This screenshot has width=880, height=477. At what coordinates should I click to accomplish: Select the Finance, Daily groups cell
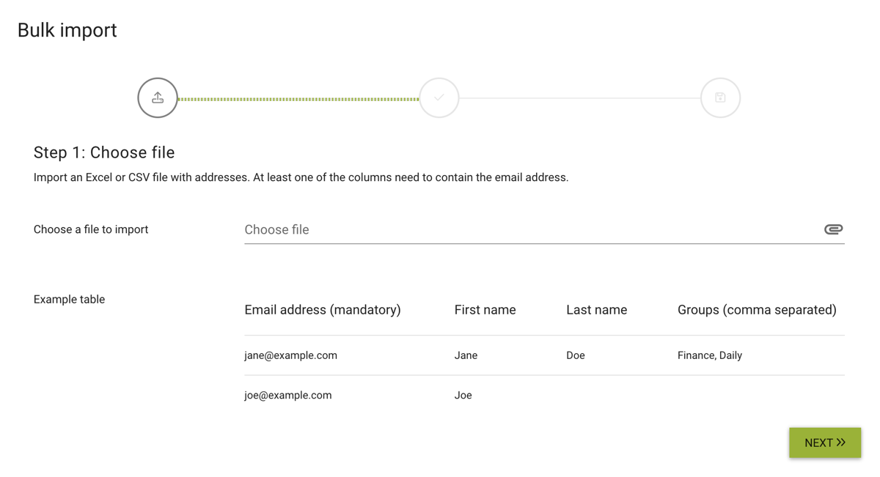(710, 355)
